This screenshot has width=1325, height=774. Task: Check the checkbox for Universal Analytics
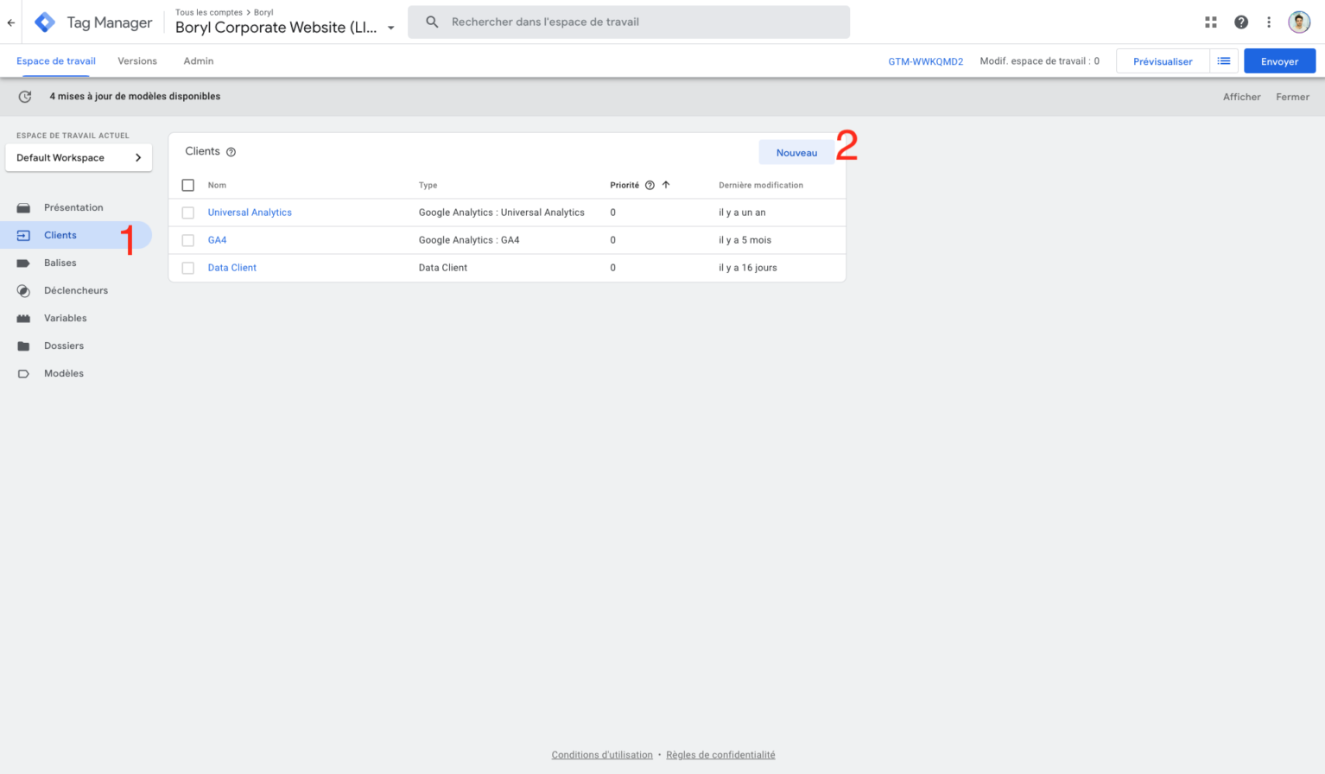click(187, 212)
